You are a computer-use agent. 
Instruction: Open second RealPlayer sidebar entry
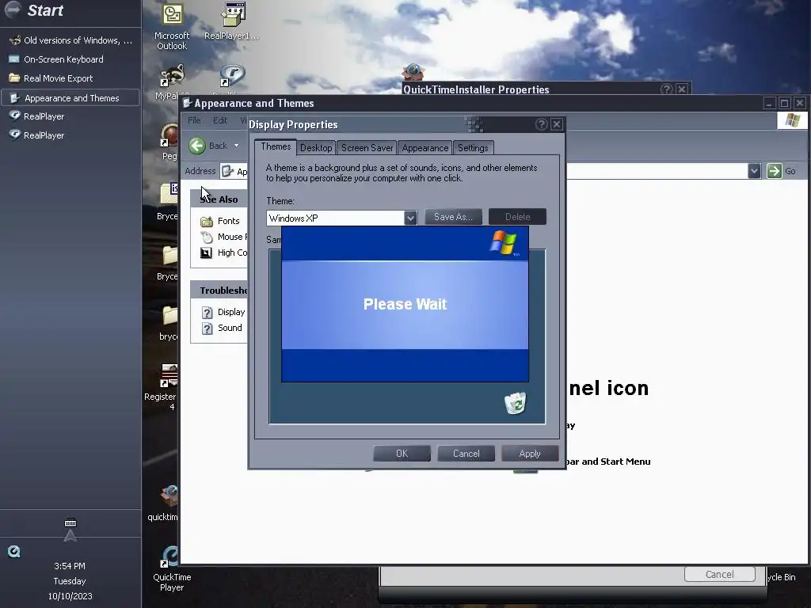point(70,135)
